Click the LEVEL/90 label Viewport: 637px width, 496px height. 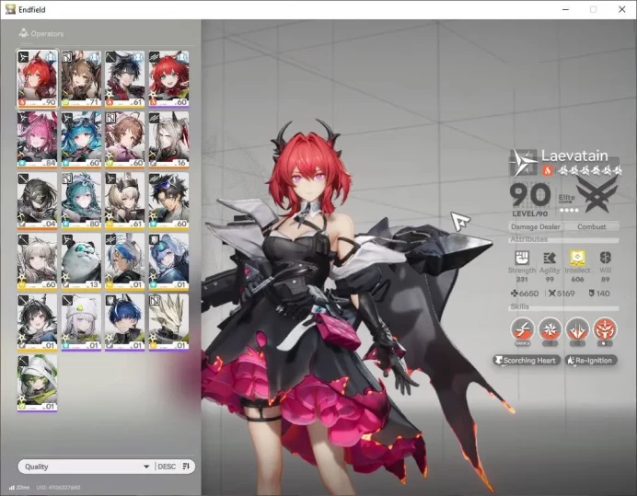coord(529,213)
